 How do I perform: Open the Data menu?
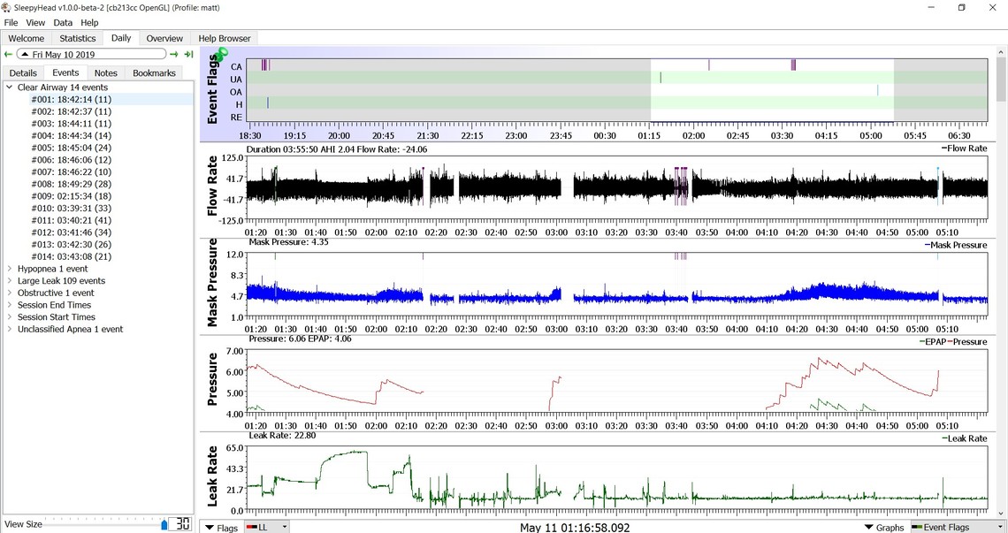click(63, 22)
